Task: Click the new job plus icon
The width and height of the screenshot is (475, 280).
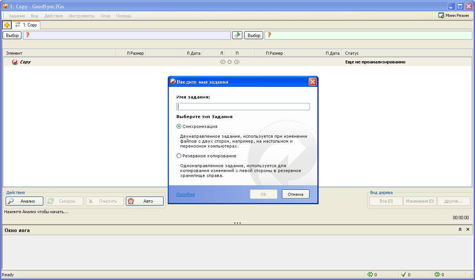Action: tap(7, 25)
